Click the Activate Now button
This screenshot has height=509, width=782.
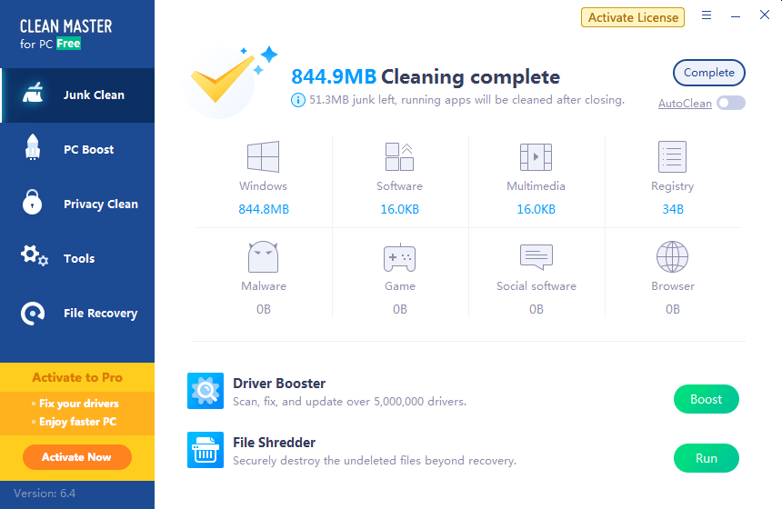76,457
